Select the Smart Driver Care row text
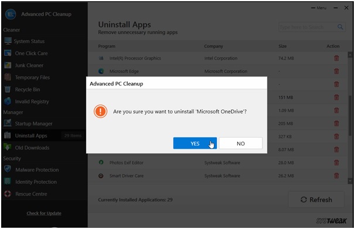 [x=127, y=176]
